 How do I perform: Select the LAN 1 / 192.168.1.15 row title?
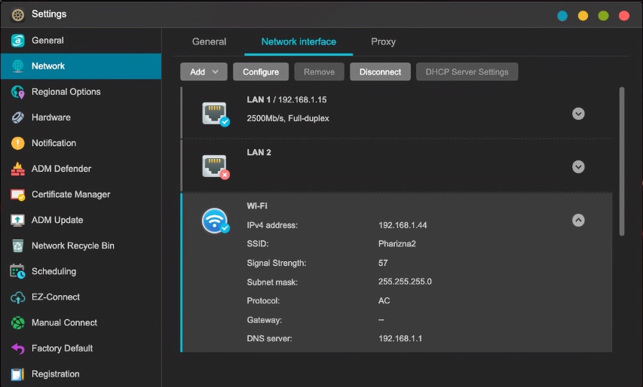[x=286, y=99]
